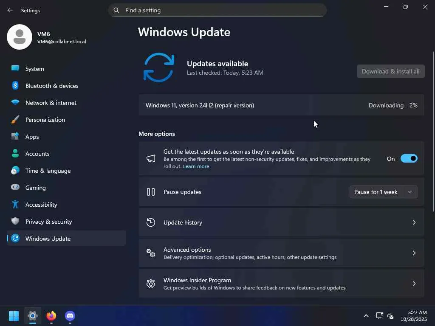435x326 pixels.
Task: Click the taskbar Settings gear icon
Action: coord(32,316)
